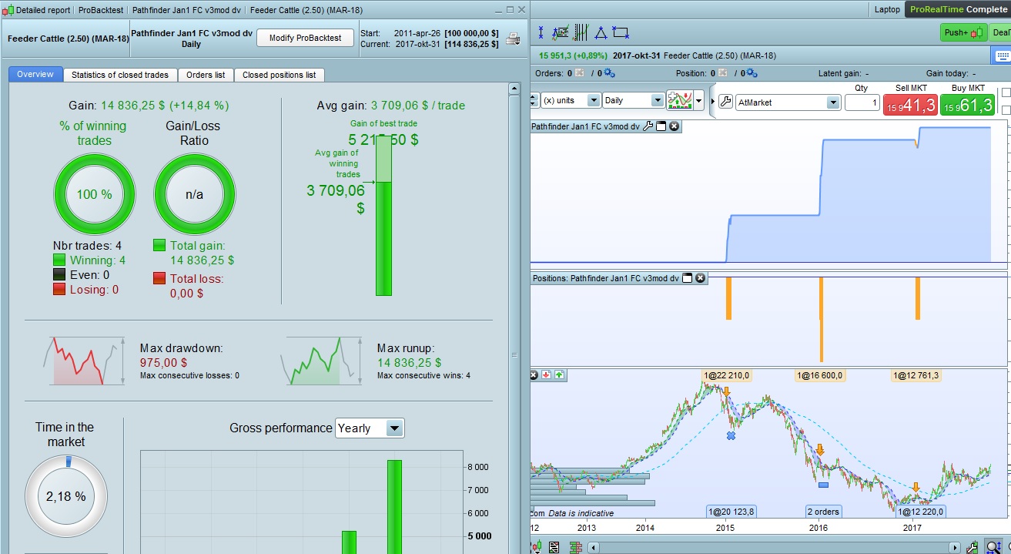Image resolution: width=1011 pixels, height=554 pixels.
Task: Select the chart with lines drawing tool
Action: point(561,32)
